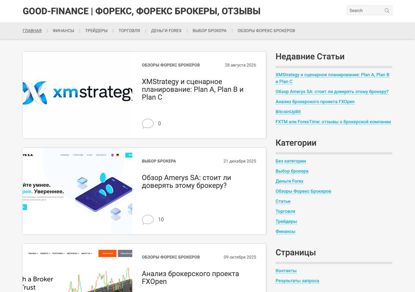Open 'Анализ брокерского проекта FXOpen' post title

(190, 277)
